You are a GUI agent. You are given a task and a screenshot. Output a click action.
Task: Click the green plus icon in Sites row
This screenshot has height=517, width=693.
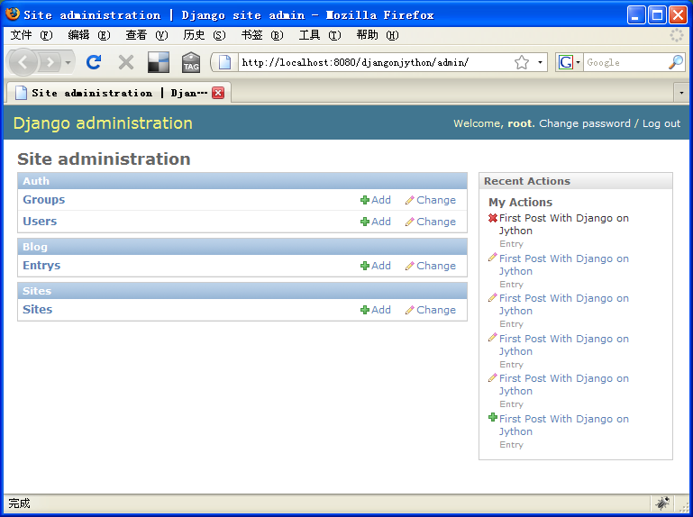point(365,310)
